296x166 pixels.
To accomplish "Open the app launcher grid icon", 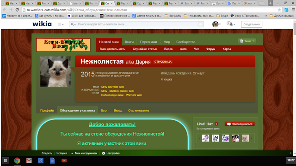I will pos(6,161).
